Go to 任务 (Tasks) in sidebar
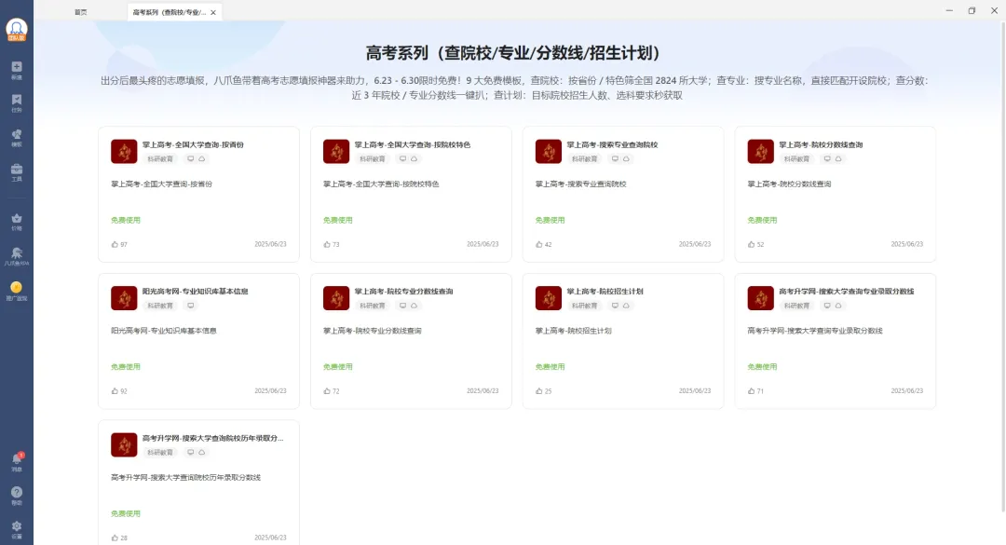 [17, 102]
